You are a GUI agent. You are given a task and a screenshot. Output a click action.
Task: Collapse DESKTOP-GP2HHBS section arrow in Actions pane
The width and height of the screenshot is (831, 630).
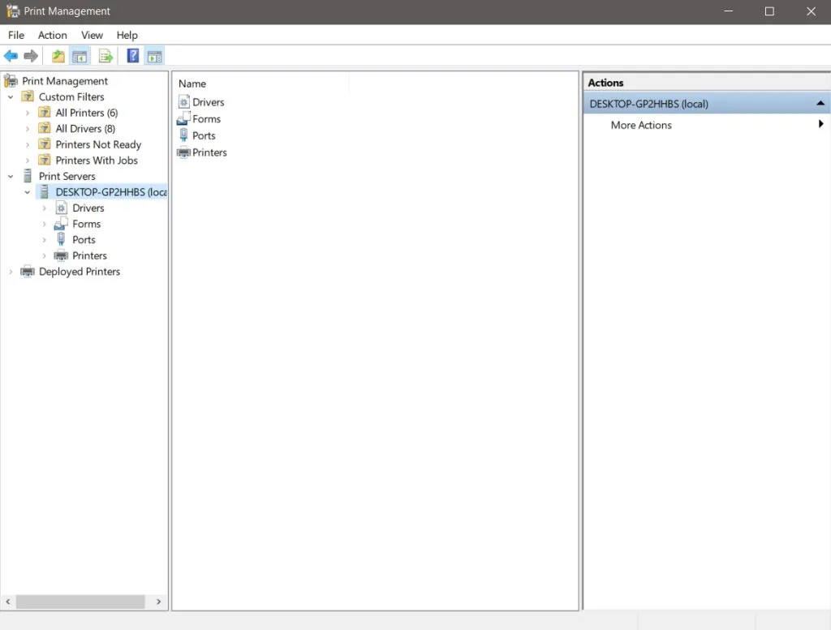(820, 103)
